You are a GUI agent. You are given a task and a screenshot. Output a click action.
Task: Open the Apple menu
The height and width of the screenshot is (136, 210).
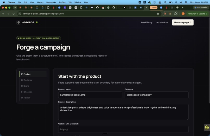4,2
